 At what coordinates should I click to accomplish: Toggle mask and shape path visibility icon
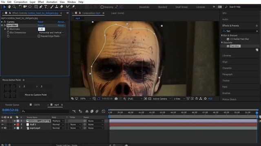pyautogui.click(x=99, y=99)
